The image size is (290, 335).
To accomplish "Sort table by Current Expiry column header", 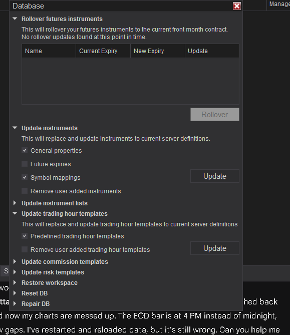I will (x=103, y=51).
